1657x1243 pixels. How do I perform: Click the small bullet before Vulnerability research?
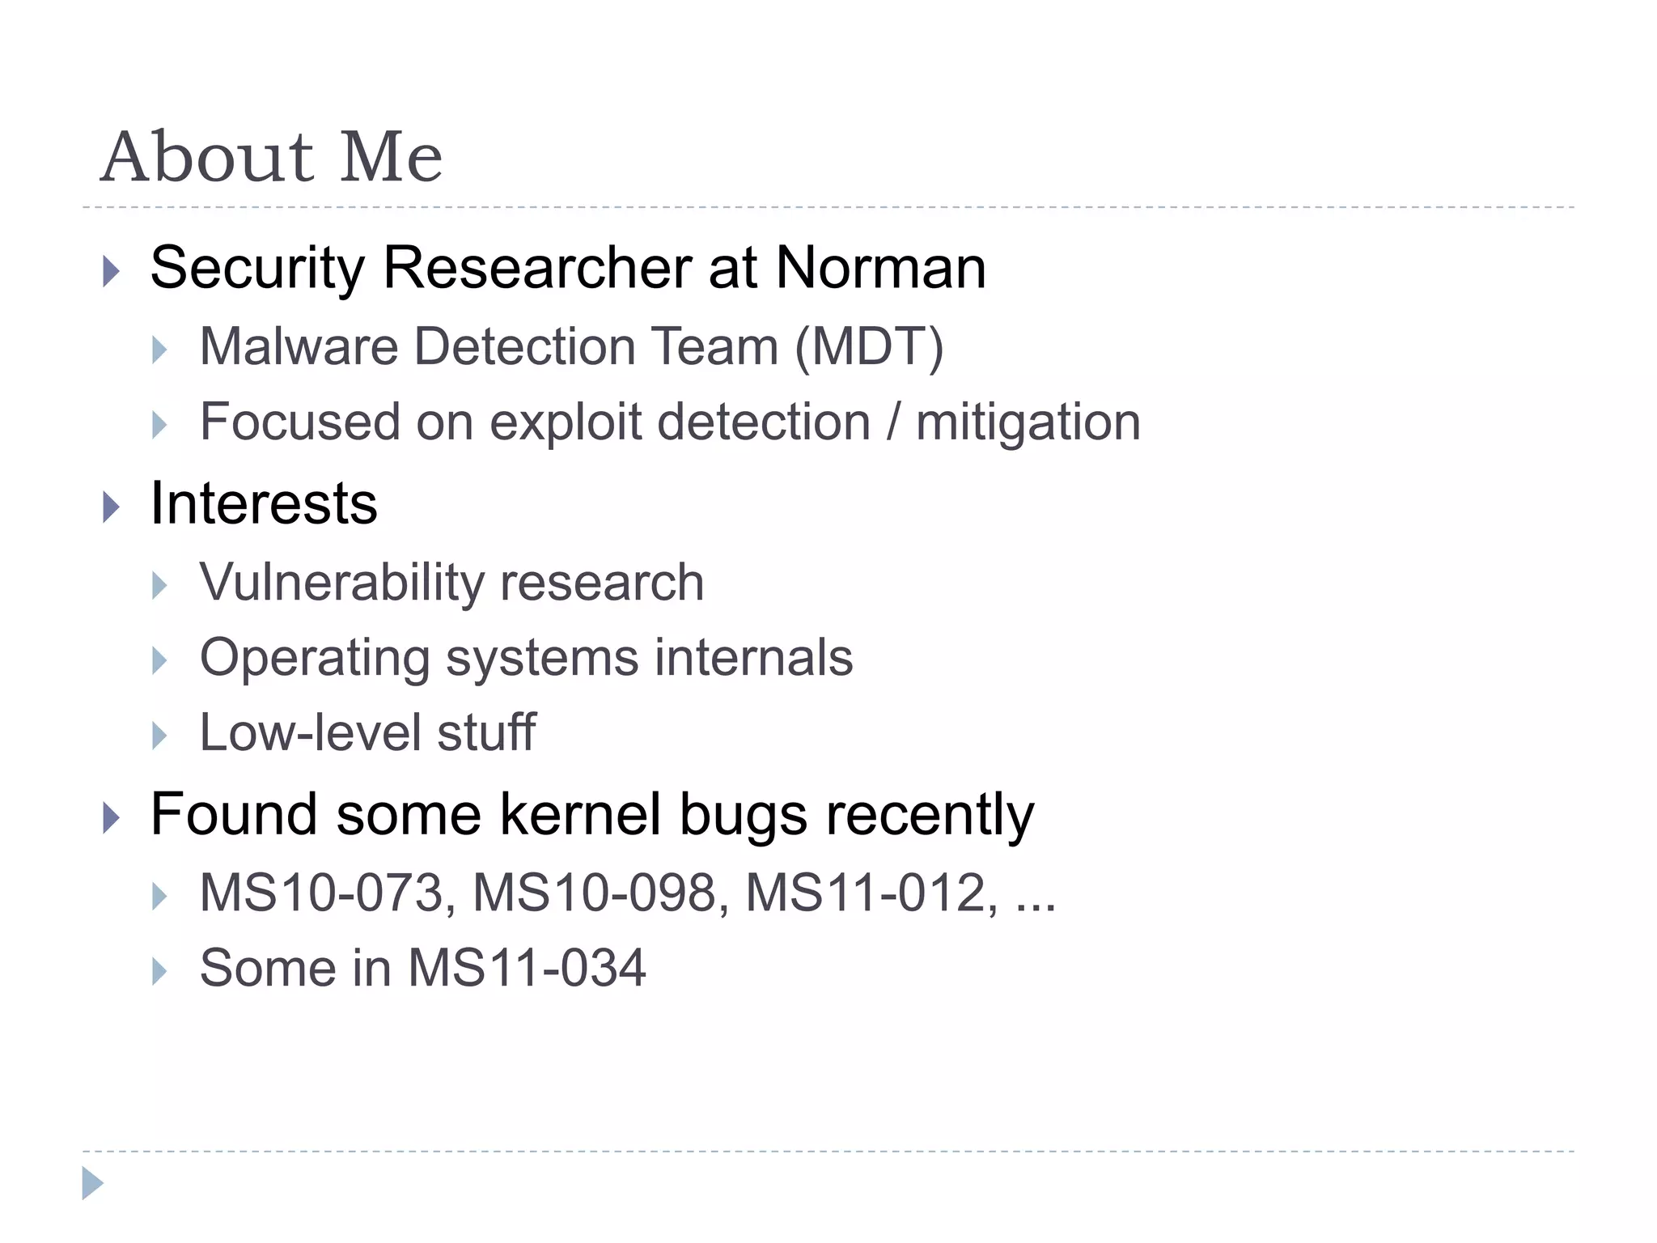click(159, 585)
